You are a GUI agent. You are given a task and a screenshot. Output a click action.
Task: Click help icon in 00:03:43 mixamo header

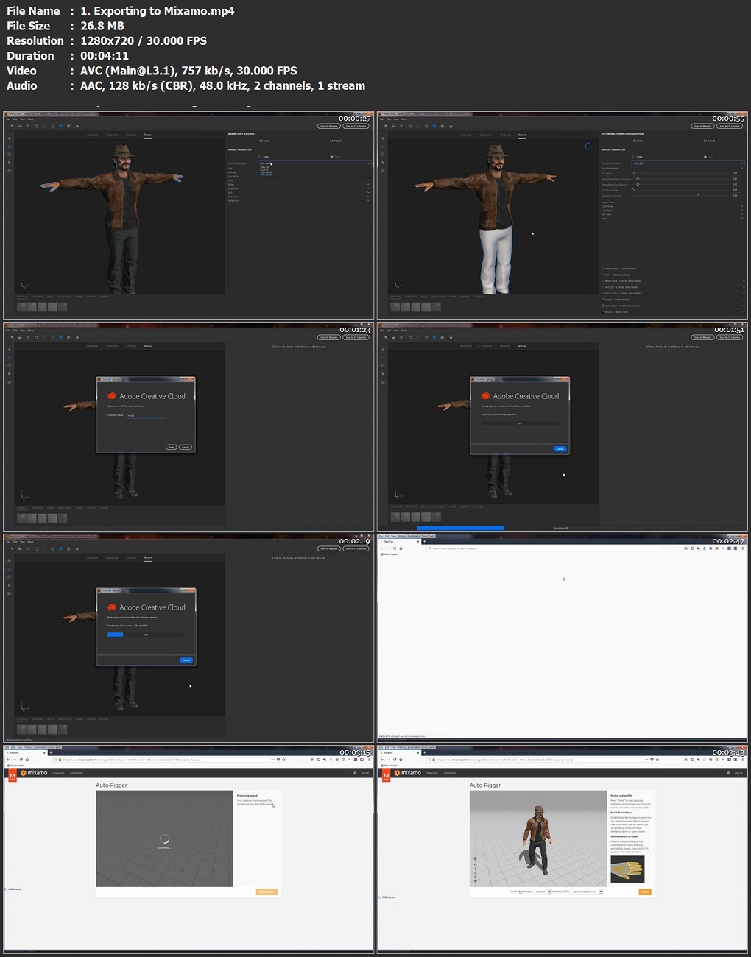coord(729,773)
